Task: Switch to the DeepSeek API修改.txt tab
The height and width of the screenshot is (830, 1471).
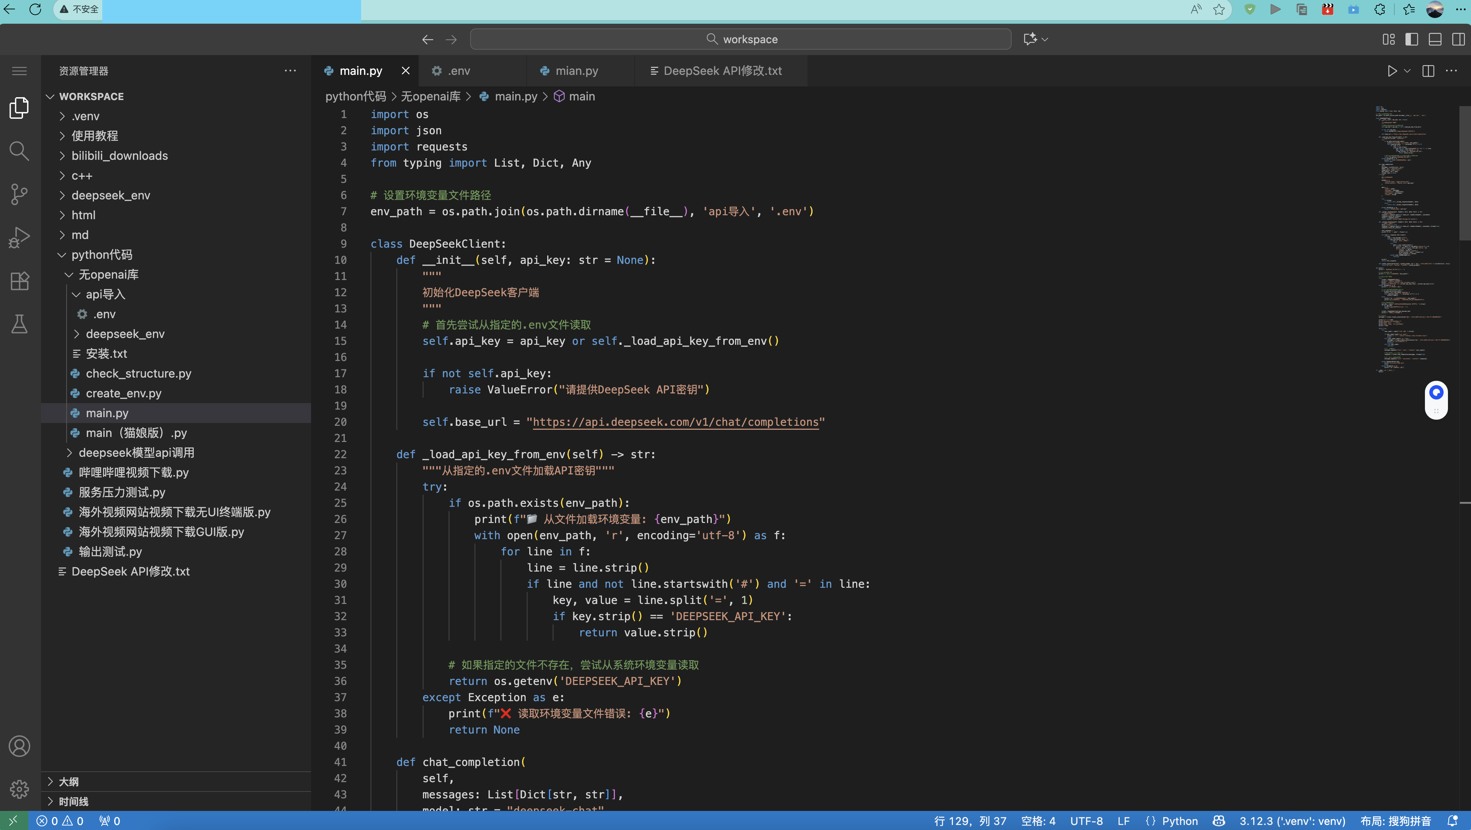Action: (x=723, y=71)
